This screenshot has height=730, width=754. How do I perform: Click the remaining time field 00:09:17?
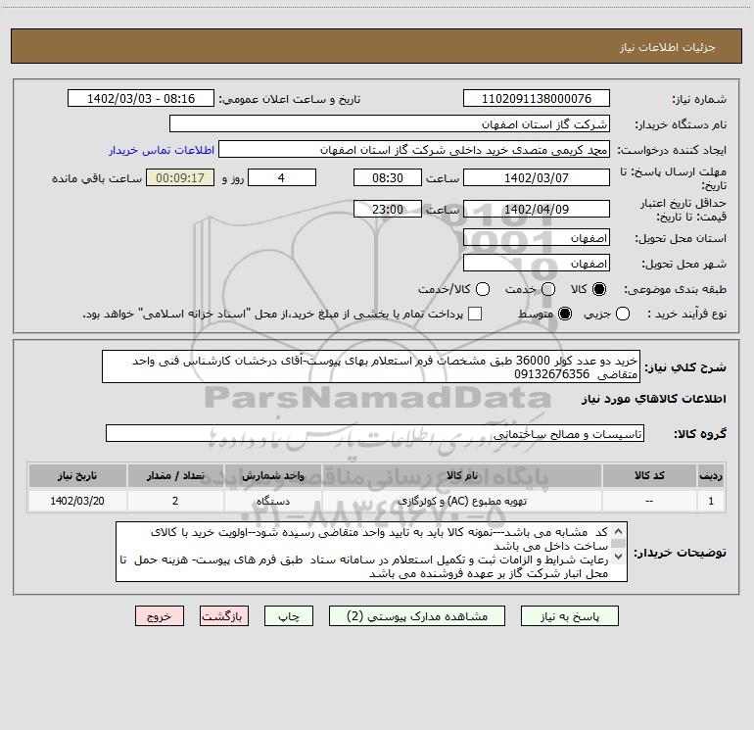click(x=180, y=177)
